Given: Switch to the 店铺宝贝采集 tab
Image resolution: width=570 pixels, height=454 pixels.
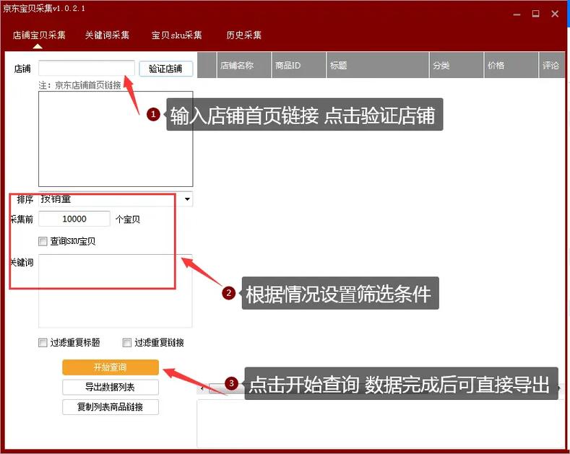Looking at the screenshot, I should tap(39, 35).
